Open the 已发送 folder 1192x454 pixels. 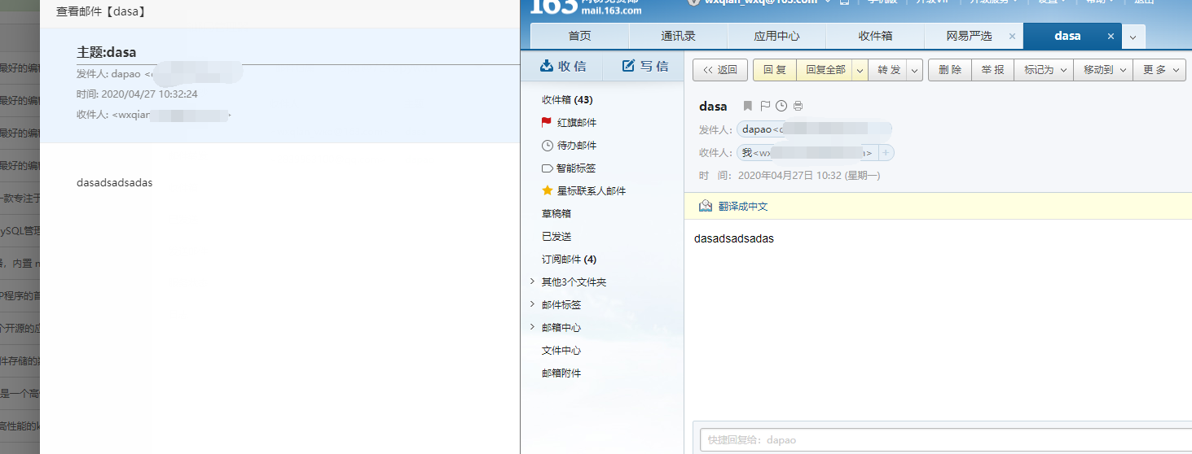coord(556,236)
